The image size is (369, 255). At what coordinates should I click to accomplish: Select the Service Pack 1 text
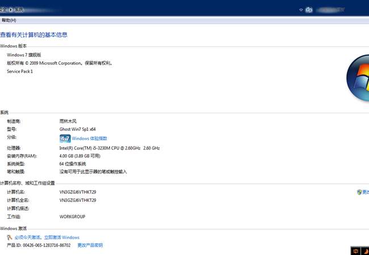[x=20, y=71]
